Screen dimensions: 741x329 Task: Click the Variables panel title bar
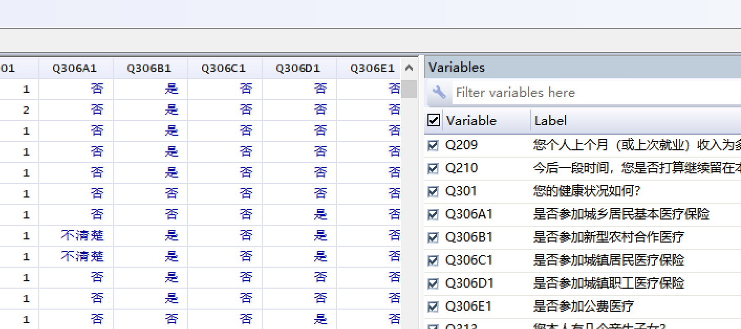(577, 67)
